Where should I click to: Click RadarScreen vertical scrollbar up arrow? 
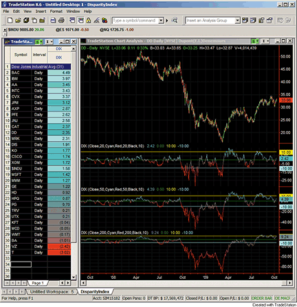click(x=74, y=49)
